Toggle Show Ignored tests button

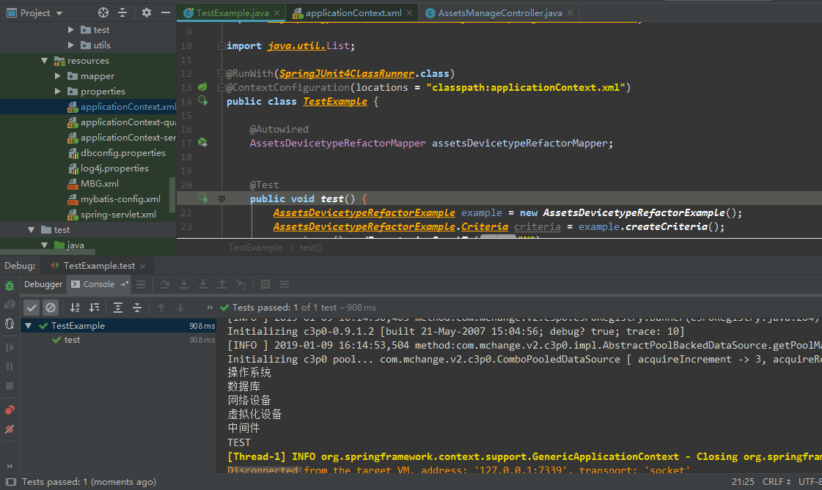point(50,308)
